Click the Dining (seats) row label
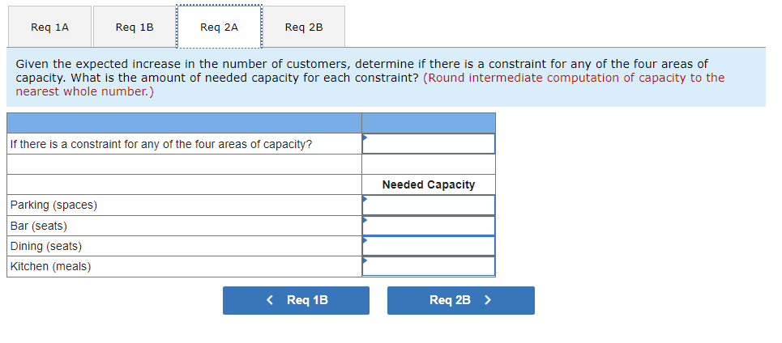This screenshot has height=343, width=782. 46,246
